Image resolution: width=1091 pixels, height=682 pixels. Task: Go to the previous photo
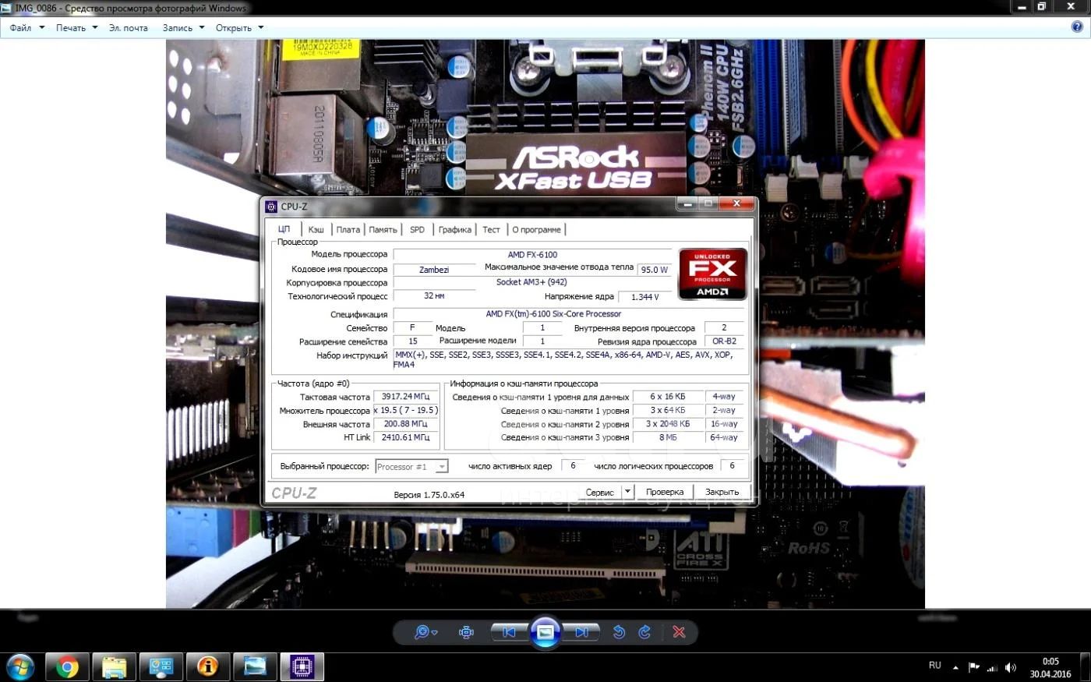509,632
